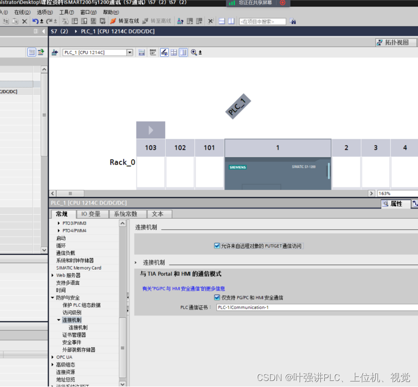Click the cross-reference X icon
418x387 pixels.
point(211,21)
